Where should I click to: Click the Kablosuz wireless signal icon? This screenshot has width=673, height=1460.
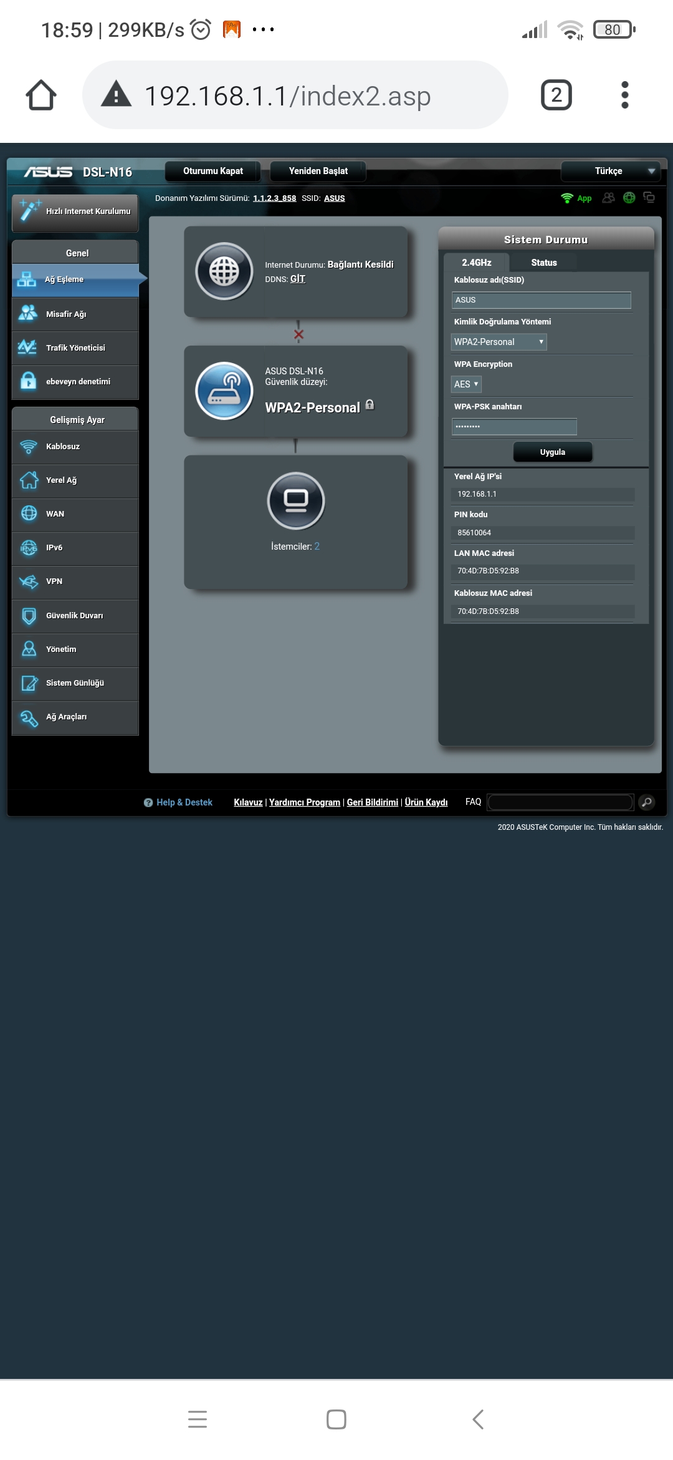pos(29,447)
